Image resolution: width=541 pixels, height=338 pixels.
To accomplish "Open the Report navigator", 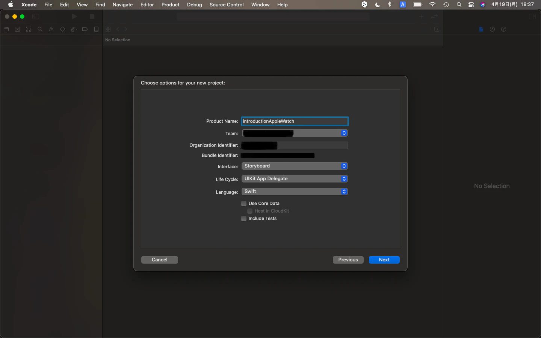I will [x=96, y=29].
